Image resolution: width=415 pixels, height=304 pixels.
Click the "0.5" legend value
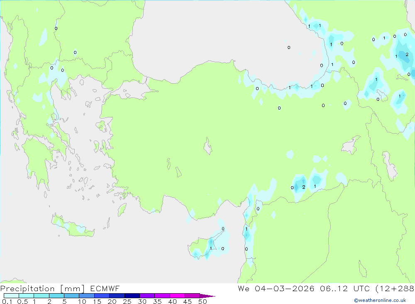[x=23, y=302]
